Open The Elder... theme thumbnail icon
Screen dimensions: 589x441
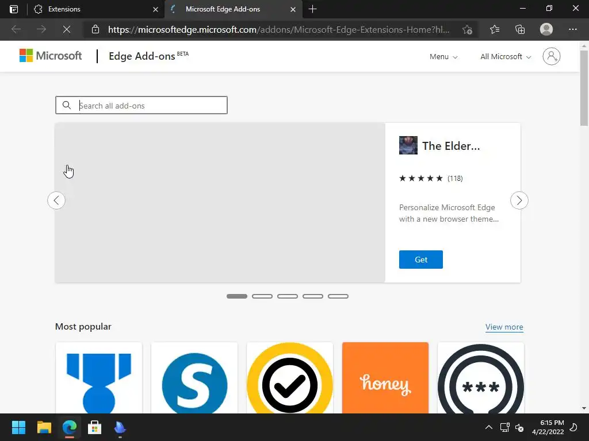tap(408, 145)
